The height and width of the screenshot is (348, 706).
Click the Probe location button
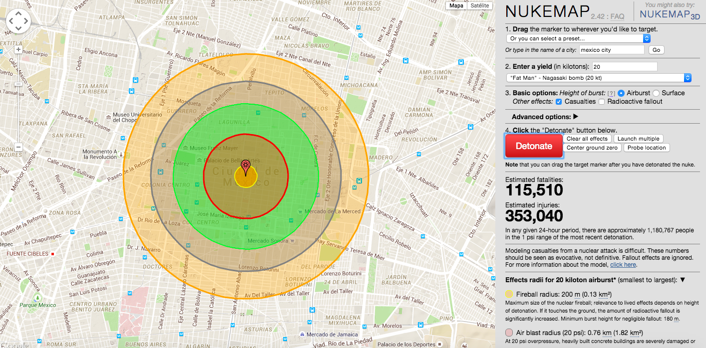[x=647, y=148]
